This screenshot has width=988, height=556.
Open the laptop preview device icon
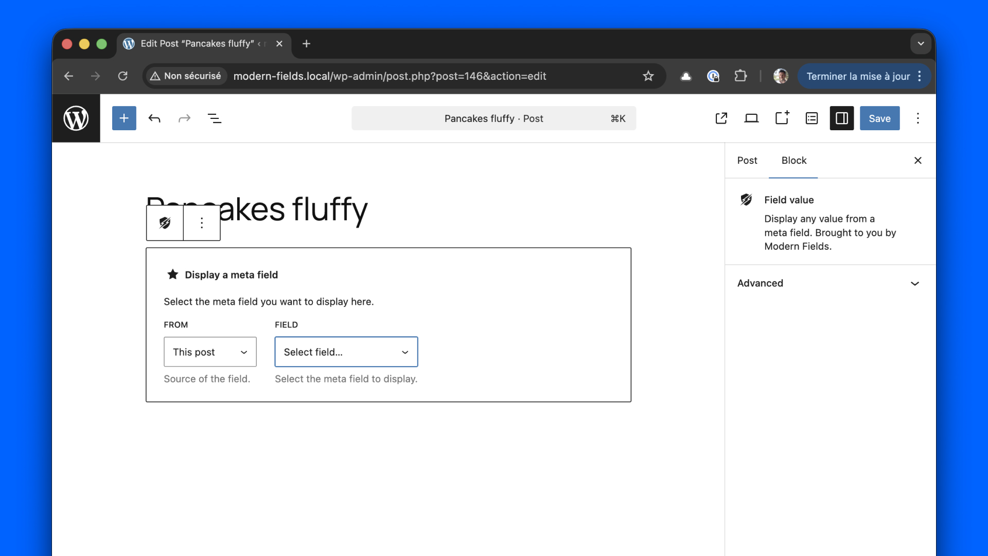coord(751,118)
